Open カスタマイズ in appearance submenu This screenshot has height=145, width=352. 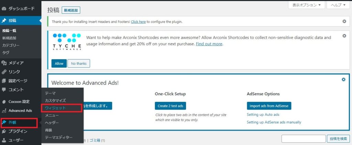(x=55, y=100)
